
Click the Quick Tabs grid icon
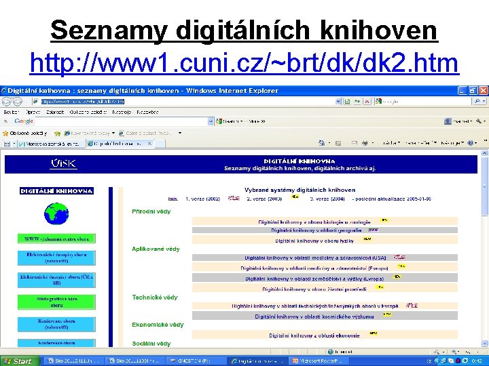[x=7, y=144]
